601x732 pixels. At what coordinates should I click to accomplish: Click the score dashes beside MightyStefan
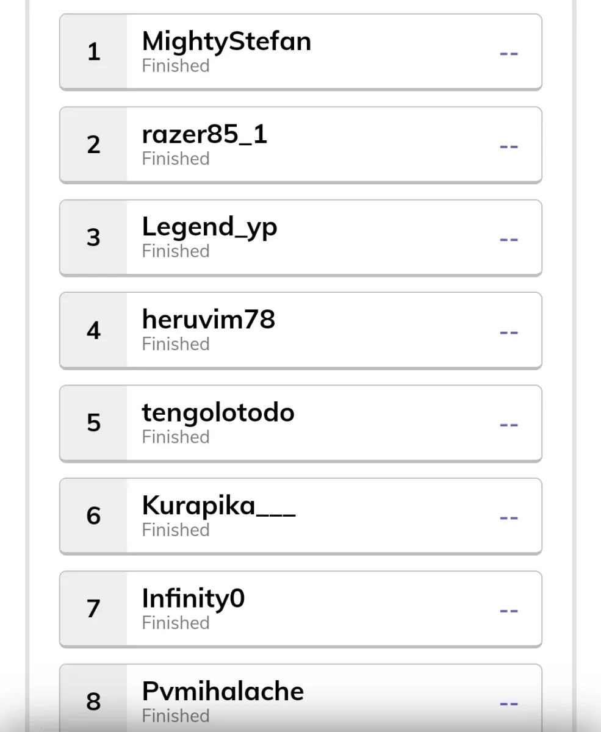[509, 54]
